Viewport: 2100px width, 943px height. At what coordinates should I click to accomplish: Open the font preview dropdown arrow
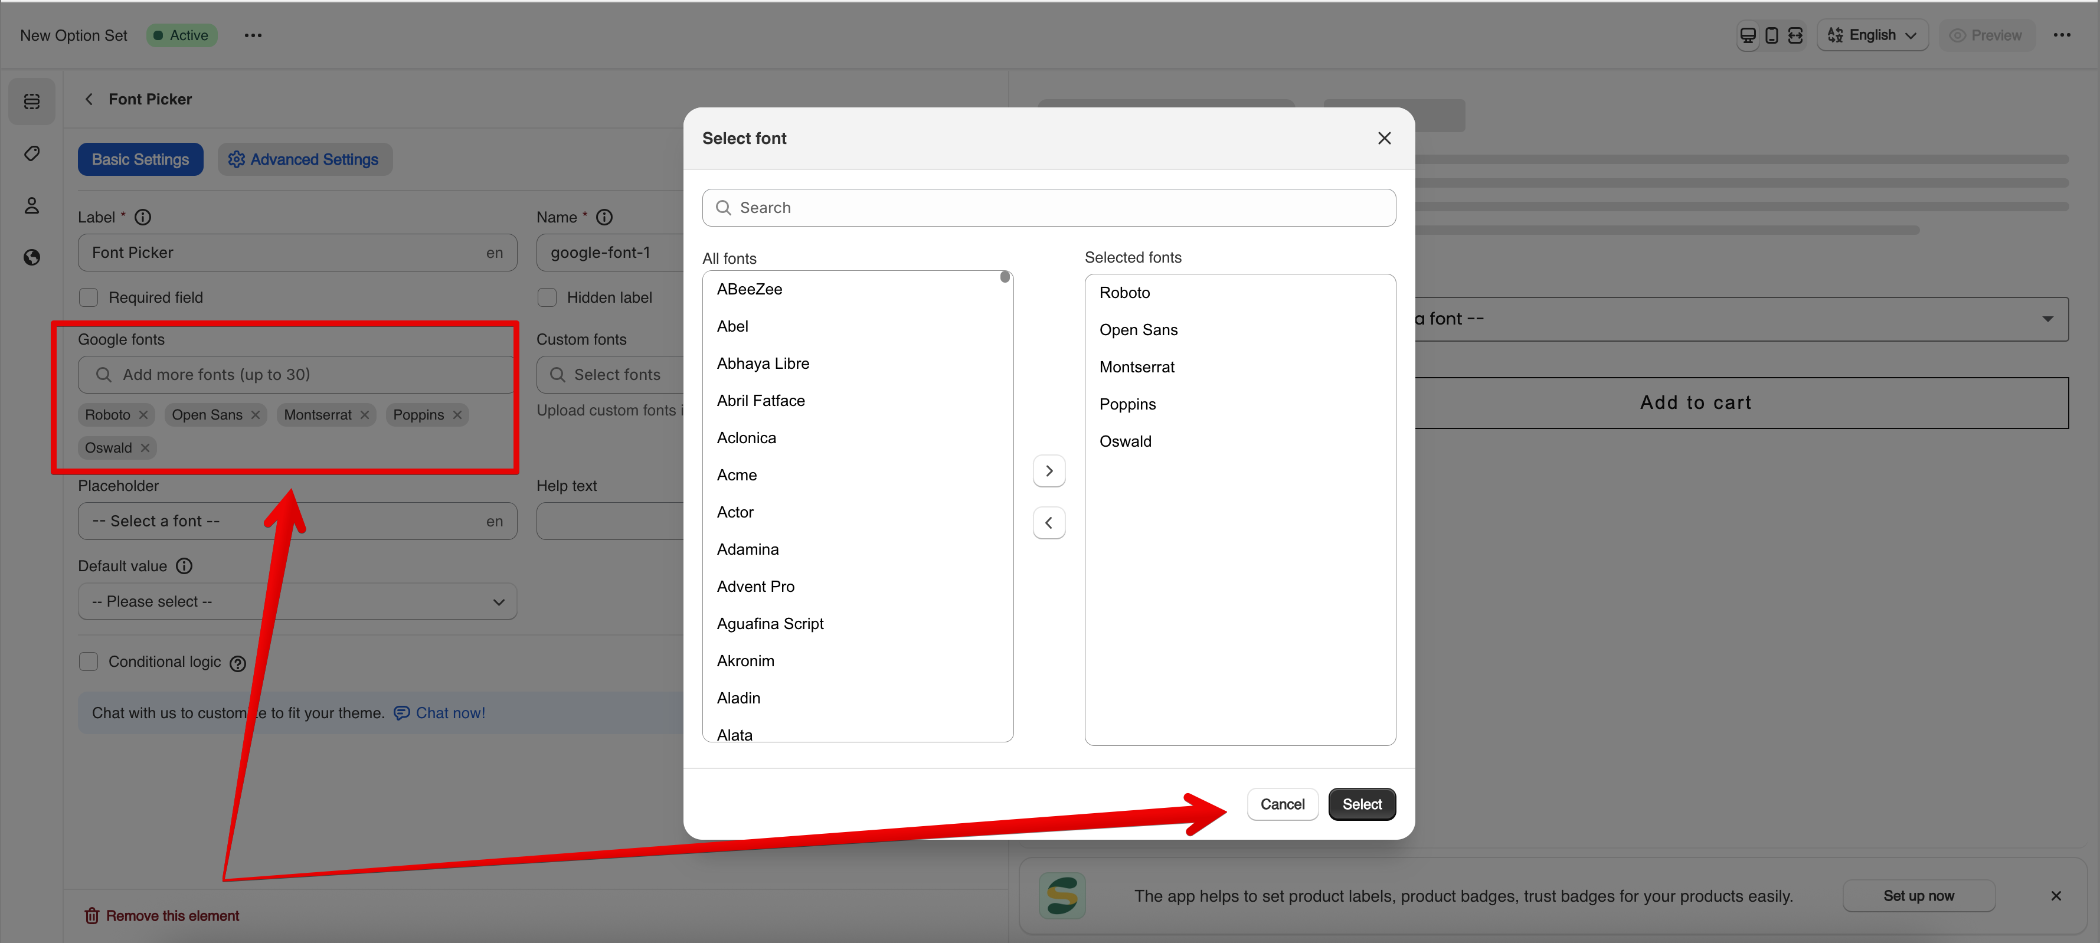2047,319
